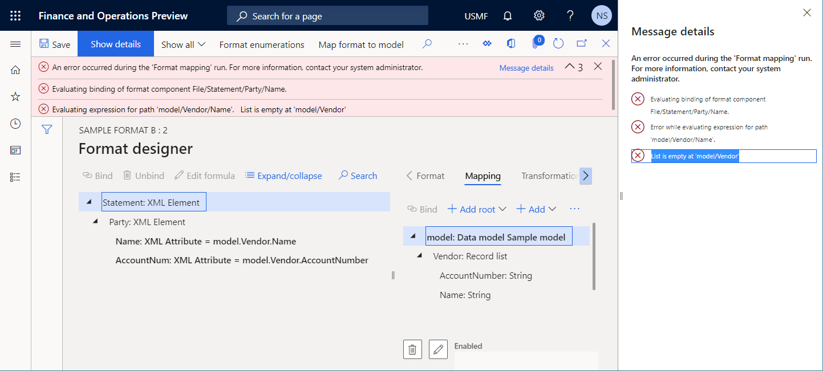Open the Add dropdown in mapping pane
The width and height of the screenshot is (823, 371).
coord(536,209)
